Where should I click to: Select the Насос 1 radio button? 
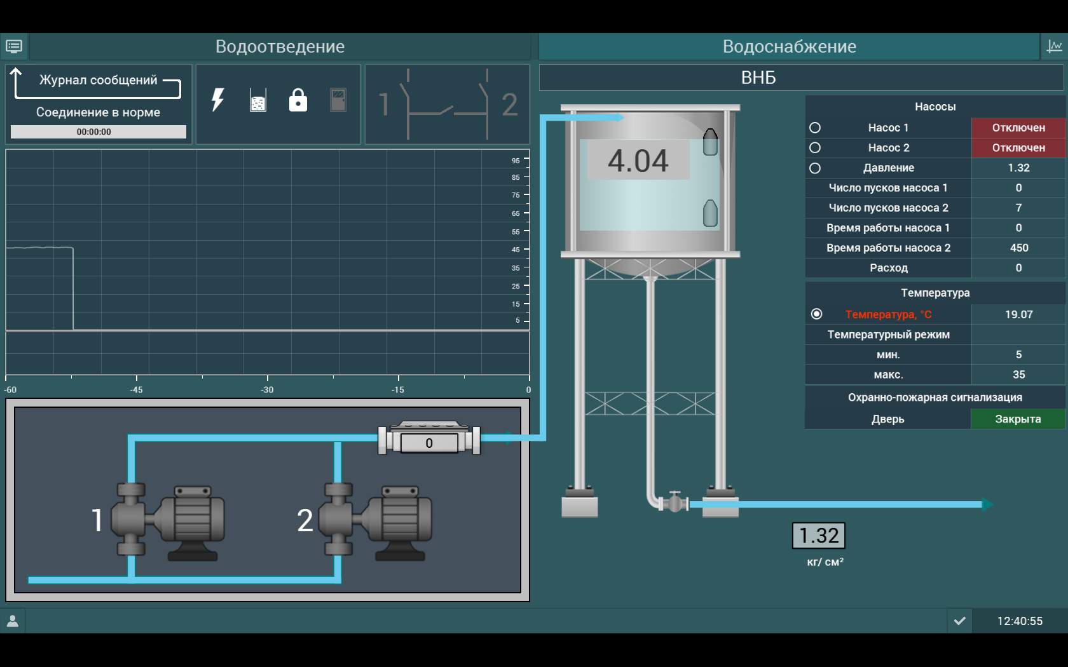(x=815, y=128)
